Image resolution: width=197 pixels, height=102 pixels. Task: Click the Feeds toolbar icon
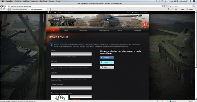tap(172, 9)
